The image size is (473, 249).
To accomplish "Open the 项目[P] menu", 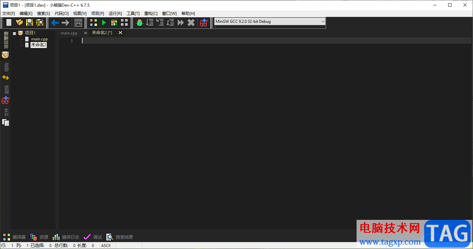I will click(98, 14).
